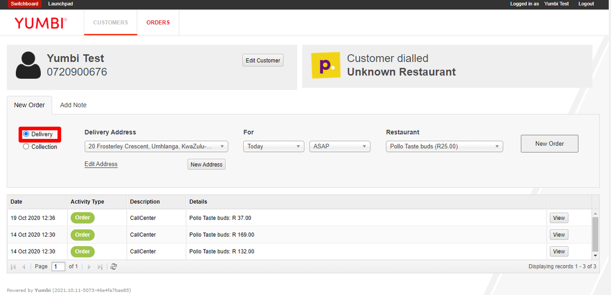This screenshot has height=295, width=611.
Task: Click CallCenter description in 19 Oct row
Action: point(156,218)
